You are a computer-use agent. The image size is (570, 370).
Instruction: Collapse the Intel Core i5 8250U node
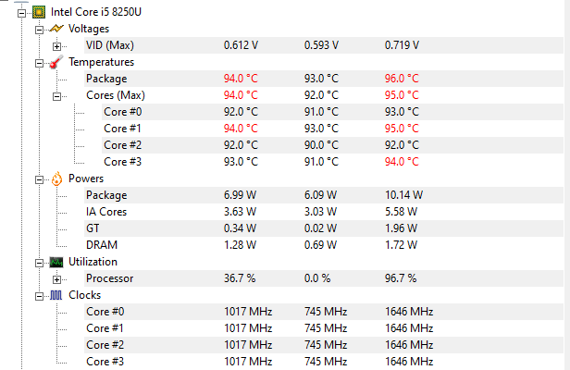[x=21, y=14]
